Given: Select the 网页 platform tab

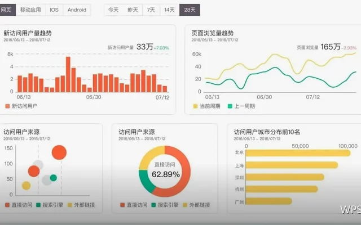Looking at the screenshot, I should pos(7,10).
